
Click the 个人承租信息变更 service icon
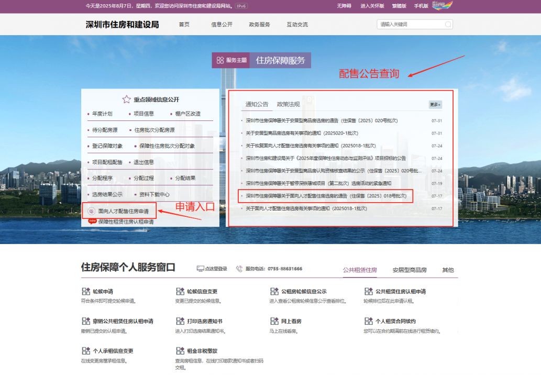tap(86, 350)
